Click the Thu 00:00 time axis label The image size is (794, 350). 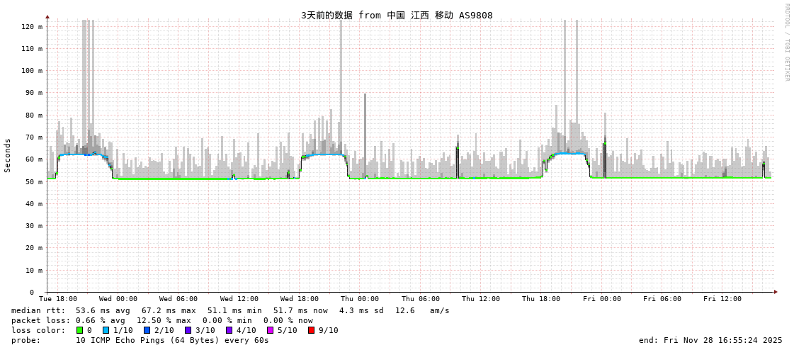(x=360, y=299)
